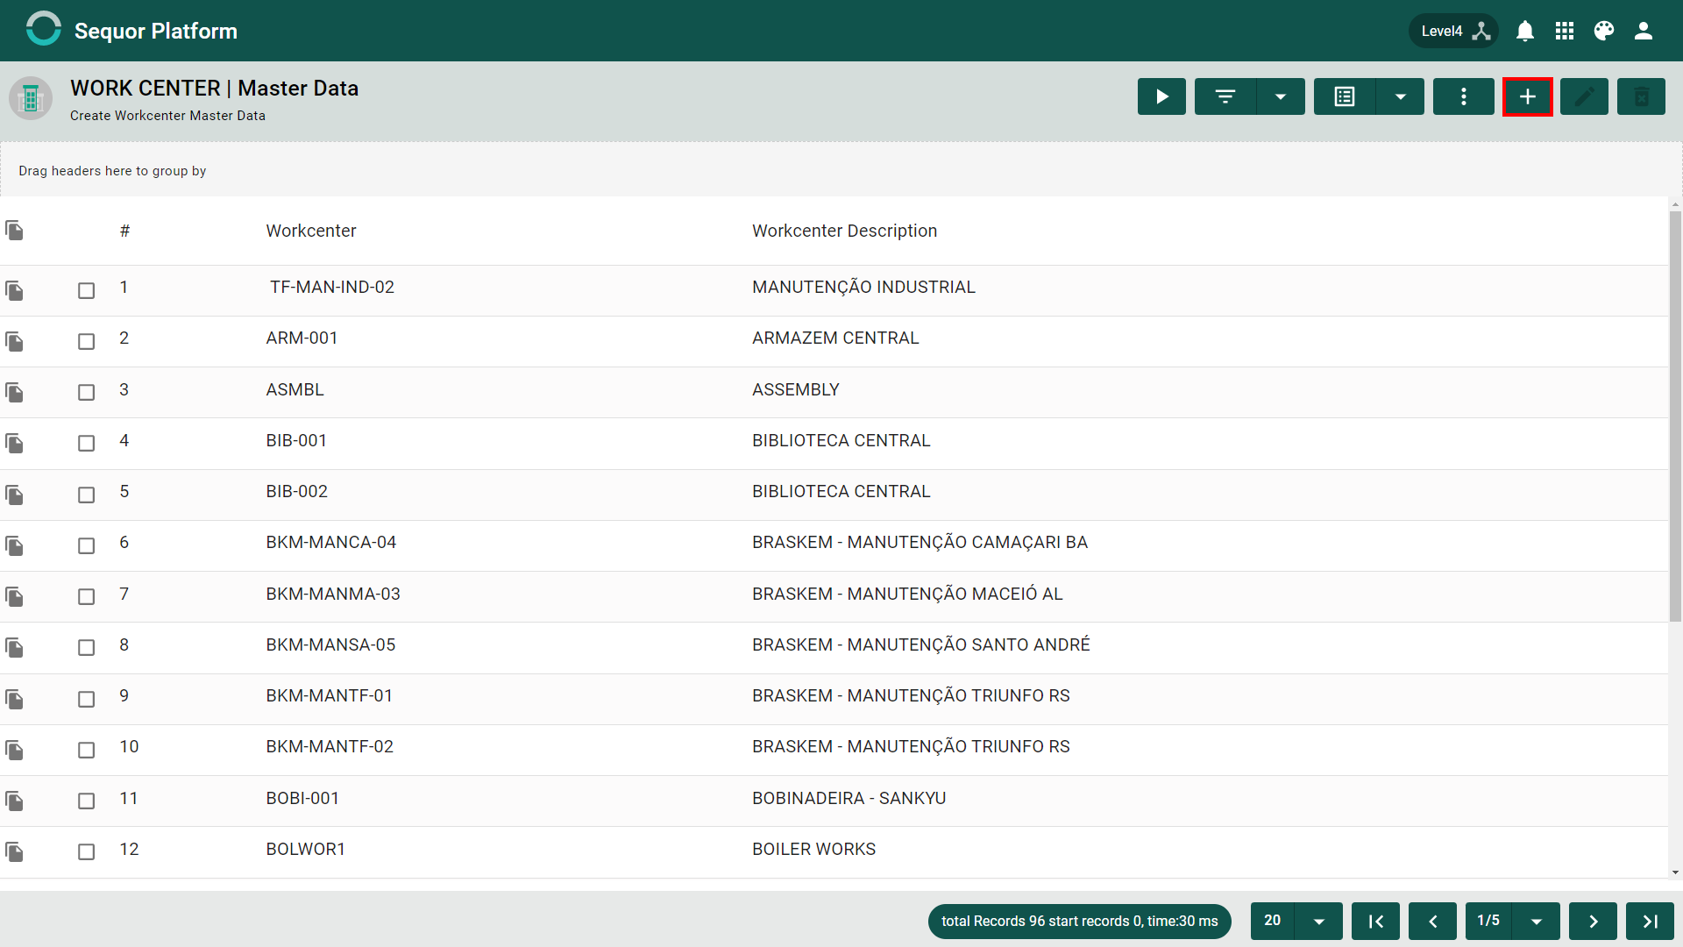Copy row ARM-001
Screen dimensions: 1683x947
(x=14, y=341)
